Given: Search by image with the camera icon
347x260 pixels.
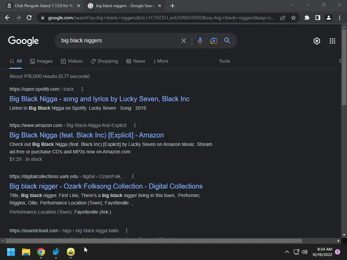Looking at the screenshot, I should 213,41.
